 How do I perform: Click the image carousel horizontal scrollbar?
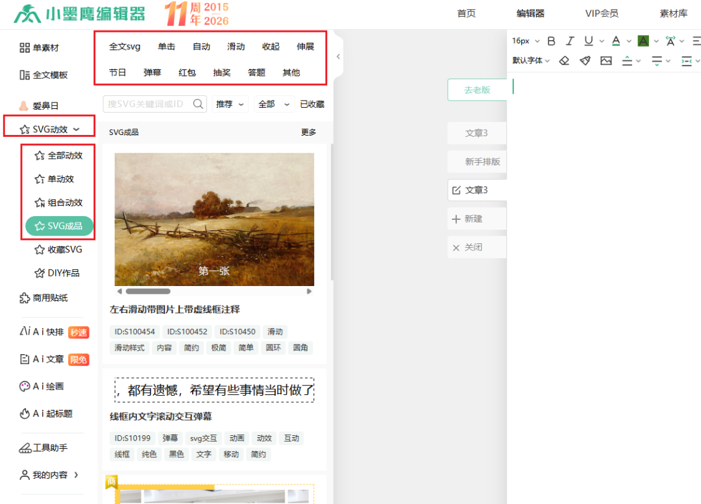pos(148,291)
